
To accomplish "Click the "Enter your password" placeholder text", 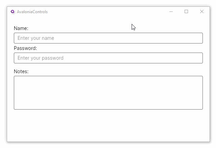I will click(40, 58).
